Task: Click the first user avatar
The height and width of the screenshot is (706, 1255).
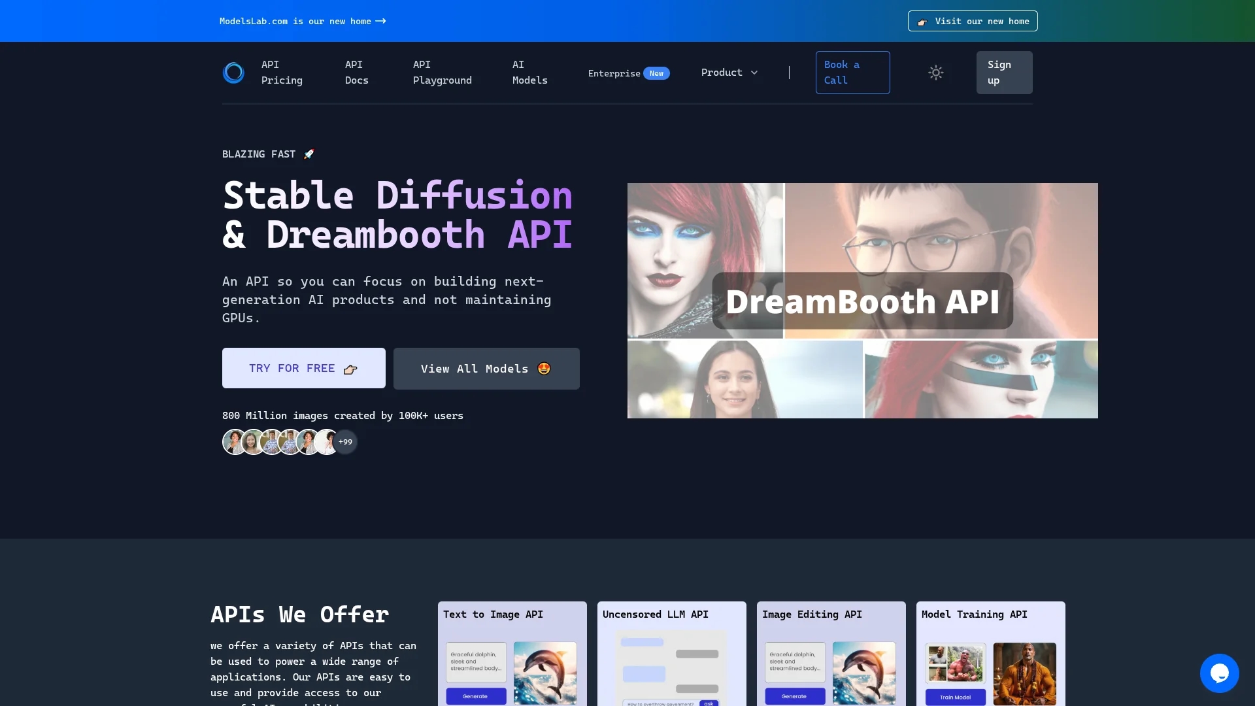Action: 234,442
